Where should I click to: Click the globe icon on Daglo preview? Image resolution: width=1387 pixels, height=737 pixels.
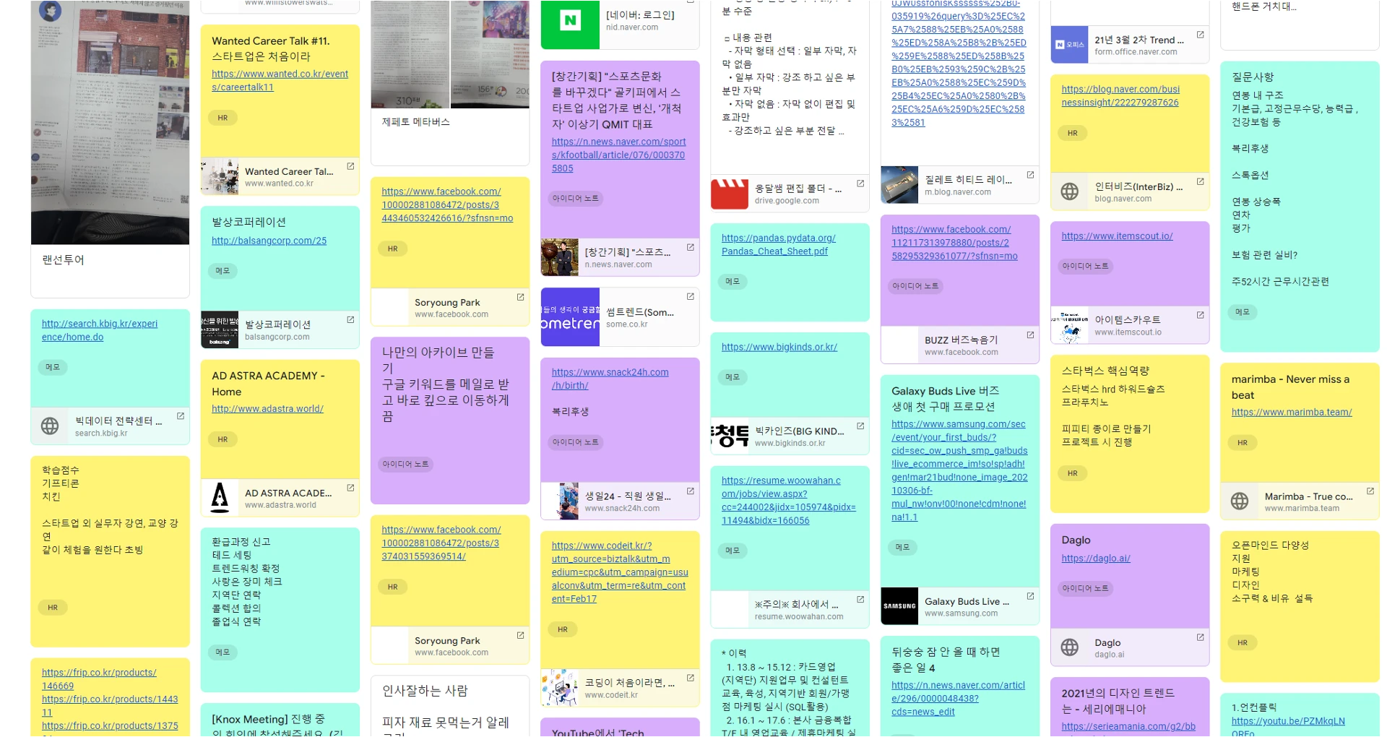click(1069, 647)
